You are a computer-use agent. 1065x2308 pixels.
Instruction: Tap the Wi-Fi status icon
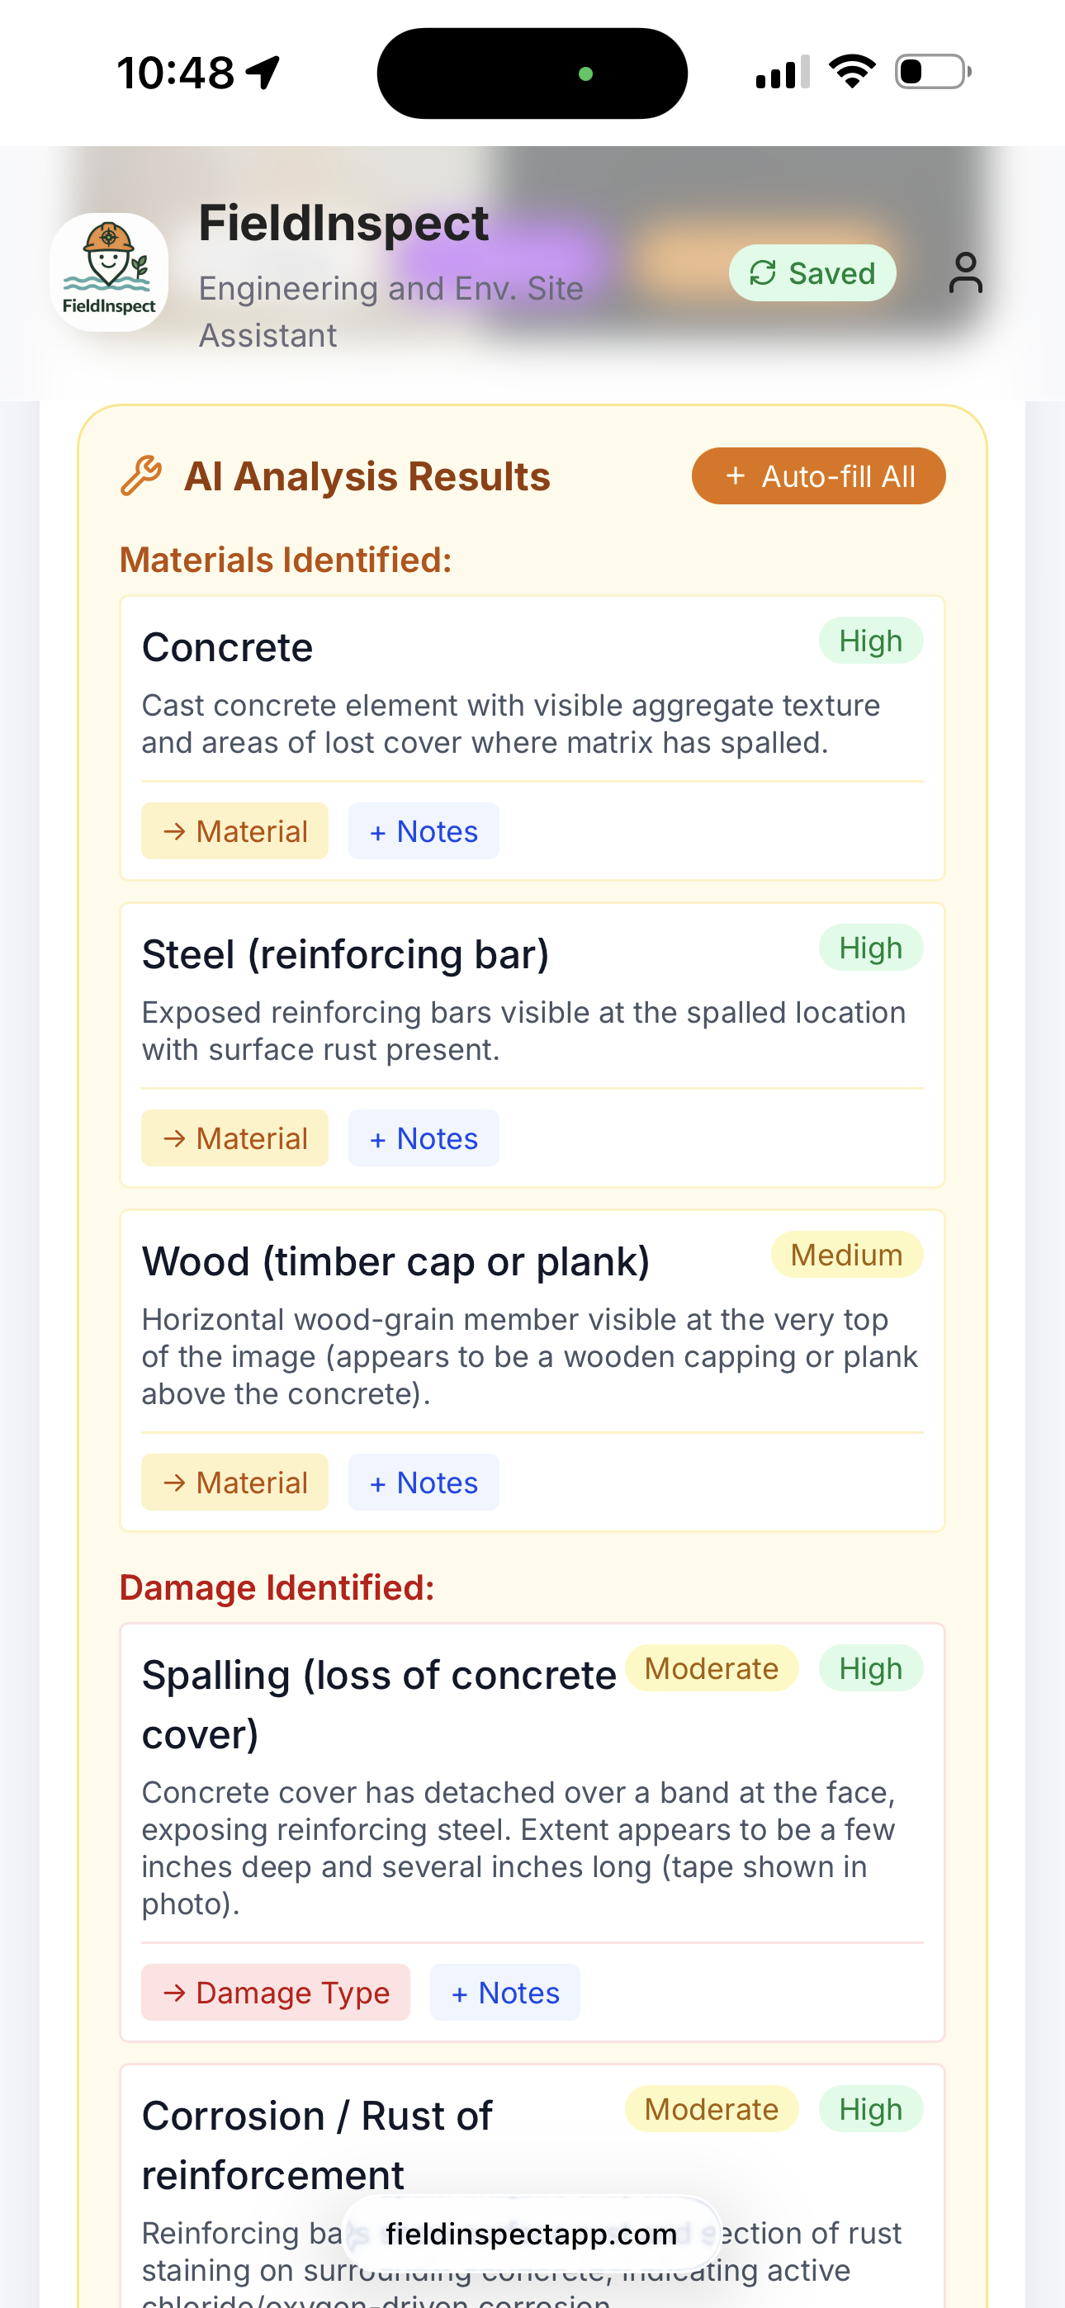(x=852, y=72)
